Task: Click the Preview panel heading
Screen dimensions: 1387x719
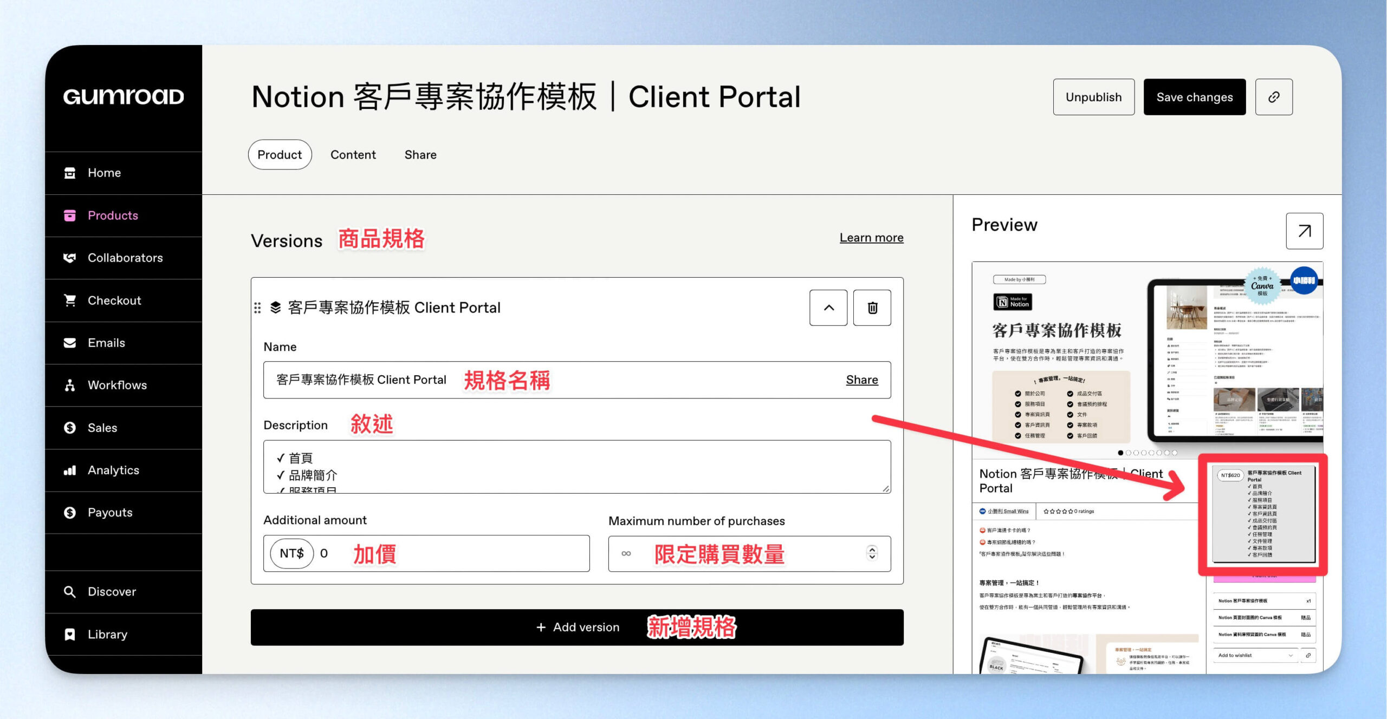Action: 1004,225
